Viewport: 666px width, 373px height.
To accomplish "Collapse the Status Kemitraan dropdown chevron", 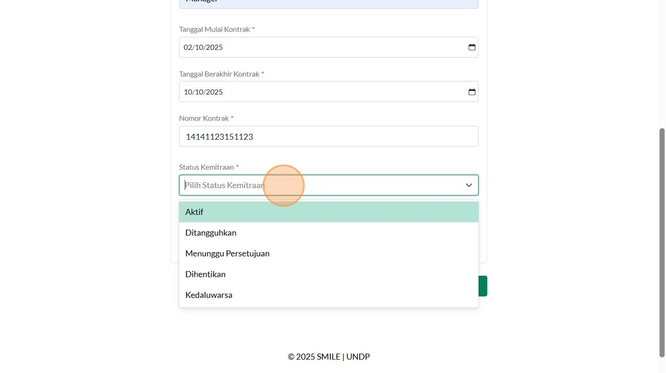I will (x=469, y=186).
